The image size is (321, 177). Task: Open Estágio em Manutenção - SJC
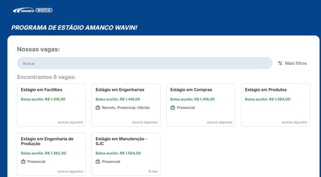pyautogui.click(x=126, y=154)
